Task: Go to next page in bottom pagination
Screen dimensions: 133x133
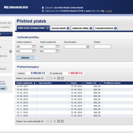Action: coord(59,121)
